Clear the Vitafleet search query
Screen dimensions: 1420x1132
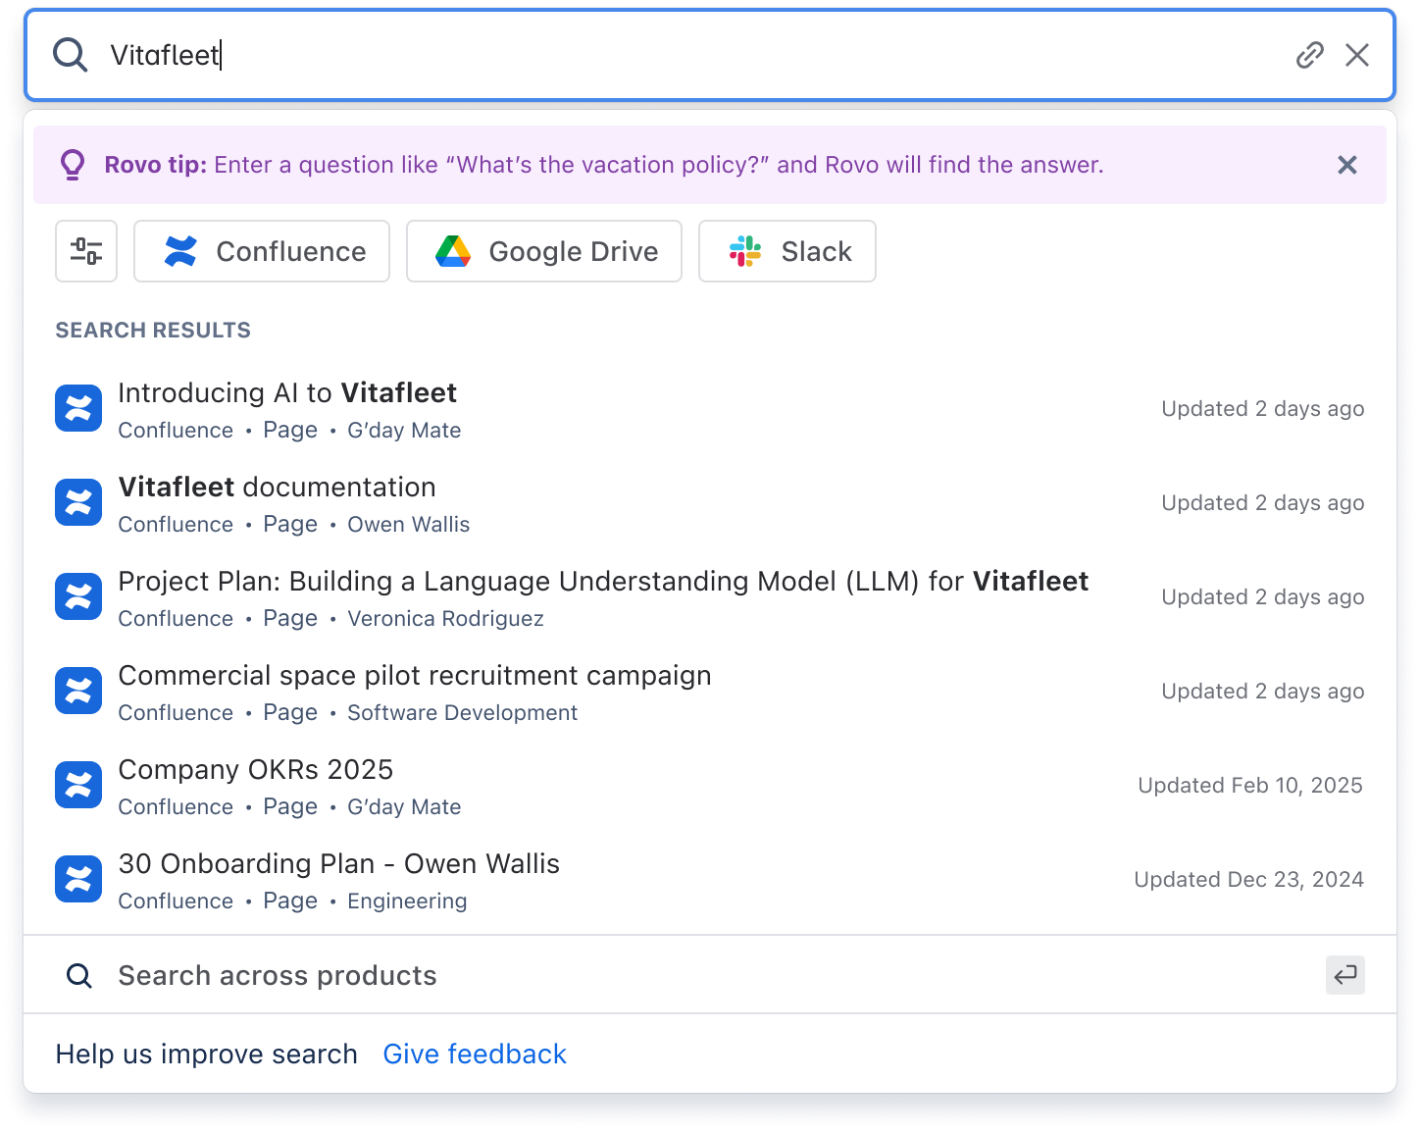point(1357,55)
